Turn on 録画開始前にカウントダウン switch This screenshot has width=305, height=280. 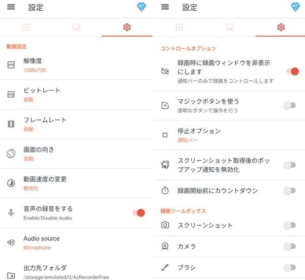pyautogui.click(x=290, y=191)
